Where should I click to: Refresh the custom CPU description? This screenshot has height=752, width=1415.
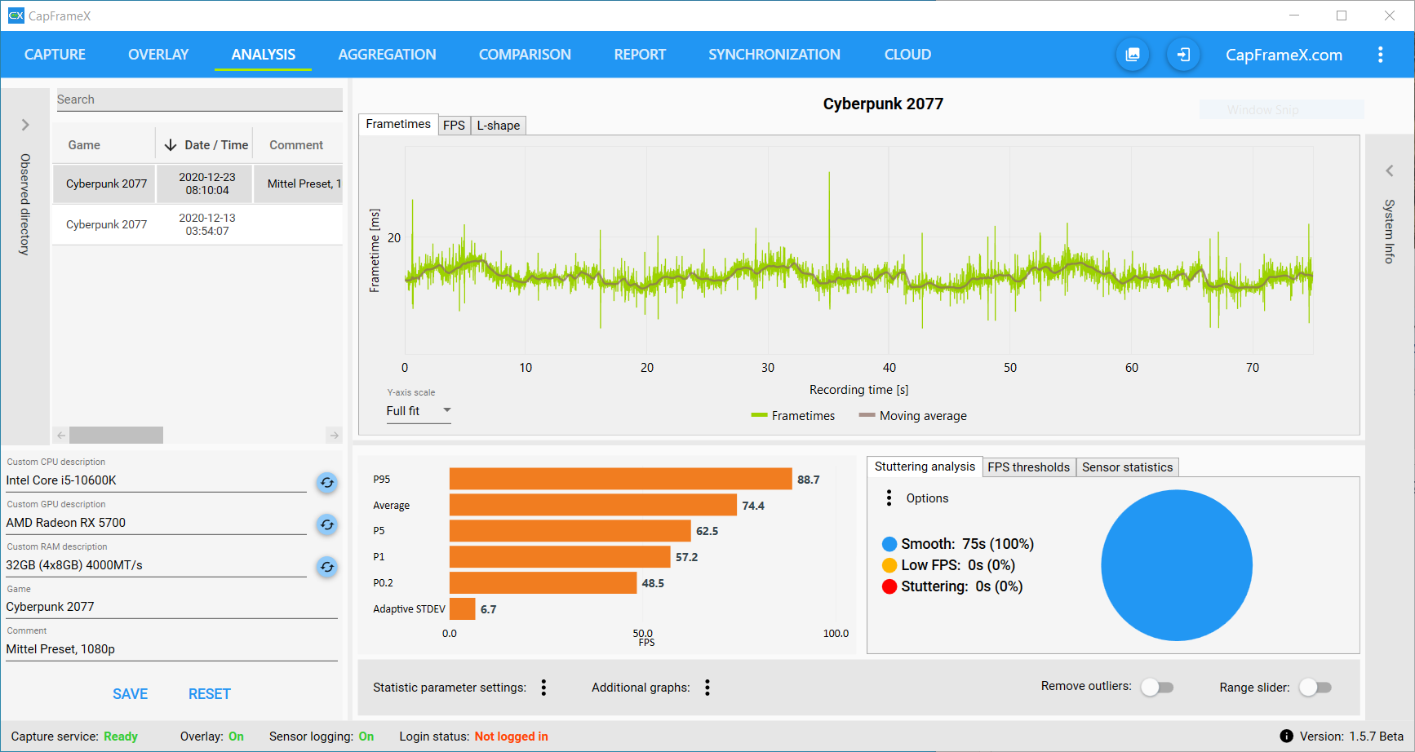coord(327,483)
